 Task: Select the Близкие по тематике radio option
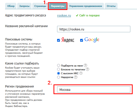[58, 69]
